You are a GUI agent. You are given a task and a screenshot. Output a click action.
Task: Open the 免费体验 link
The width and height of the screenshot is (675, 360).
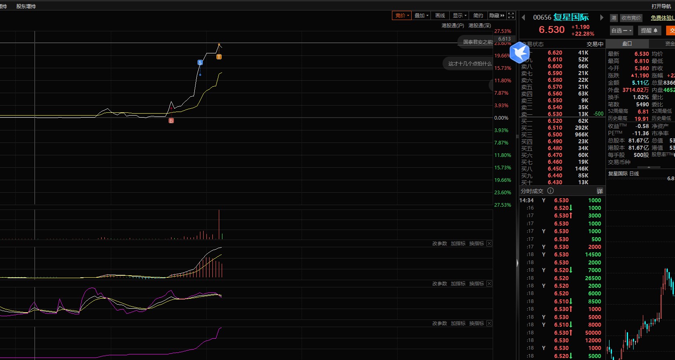point(662,18)
